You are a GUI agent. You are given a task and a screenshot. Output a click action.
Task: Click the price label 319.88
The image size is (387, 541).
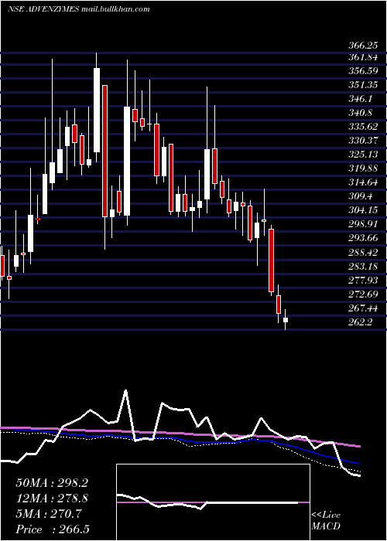(x=363, y=168)
